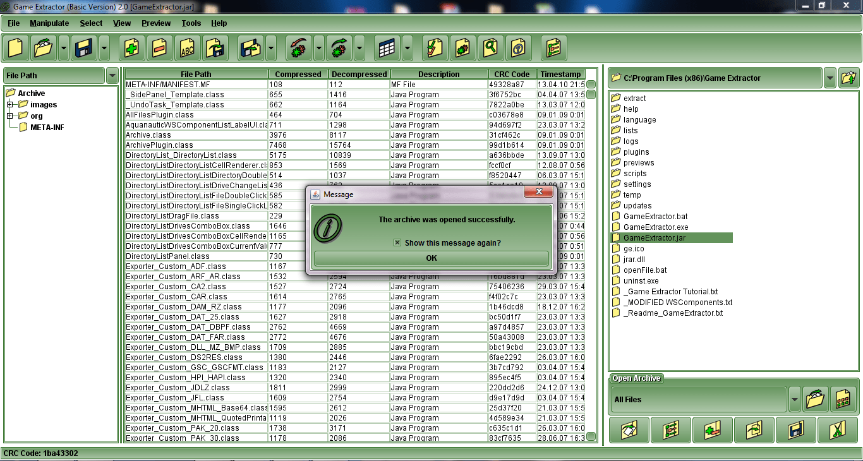Viewport: 863px width, 461px height.
Task: Sort by the Description column header
Action: pyautogui.click(x=439, y=75)
